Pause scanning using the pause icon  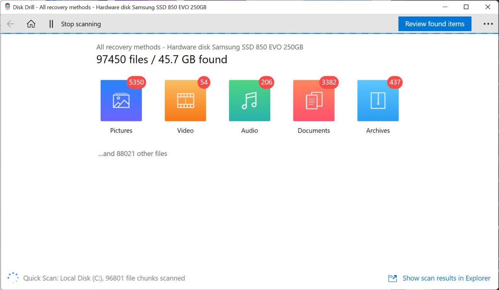51,24
